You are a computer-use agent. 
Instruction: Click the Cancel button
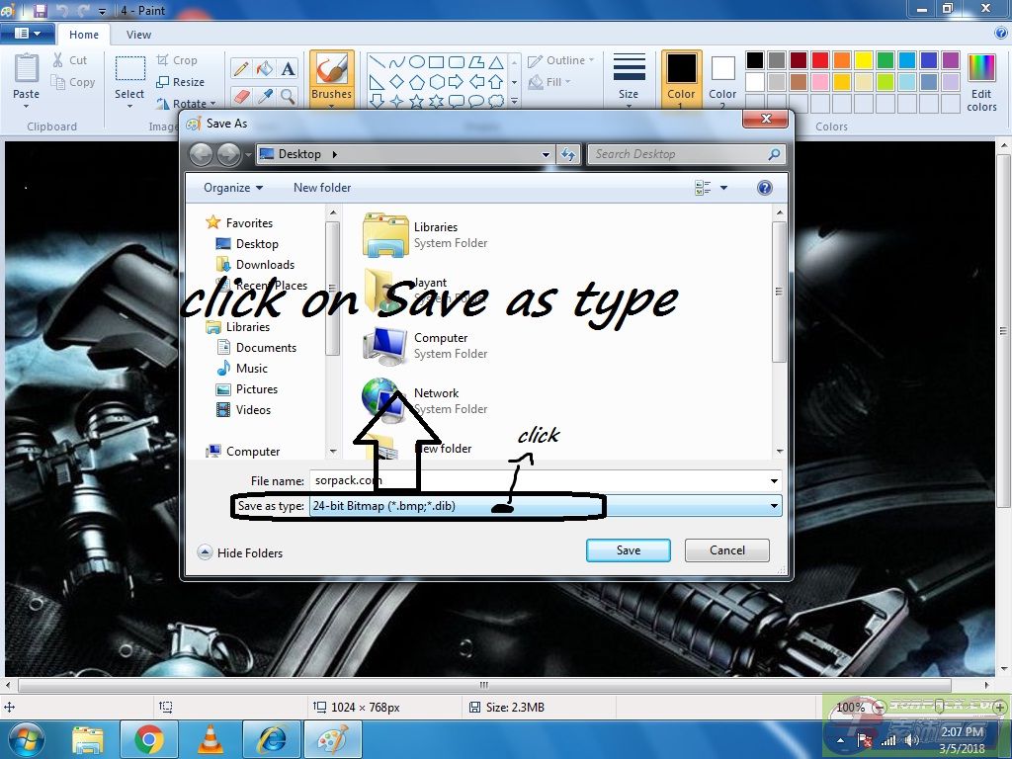point(726,550)
